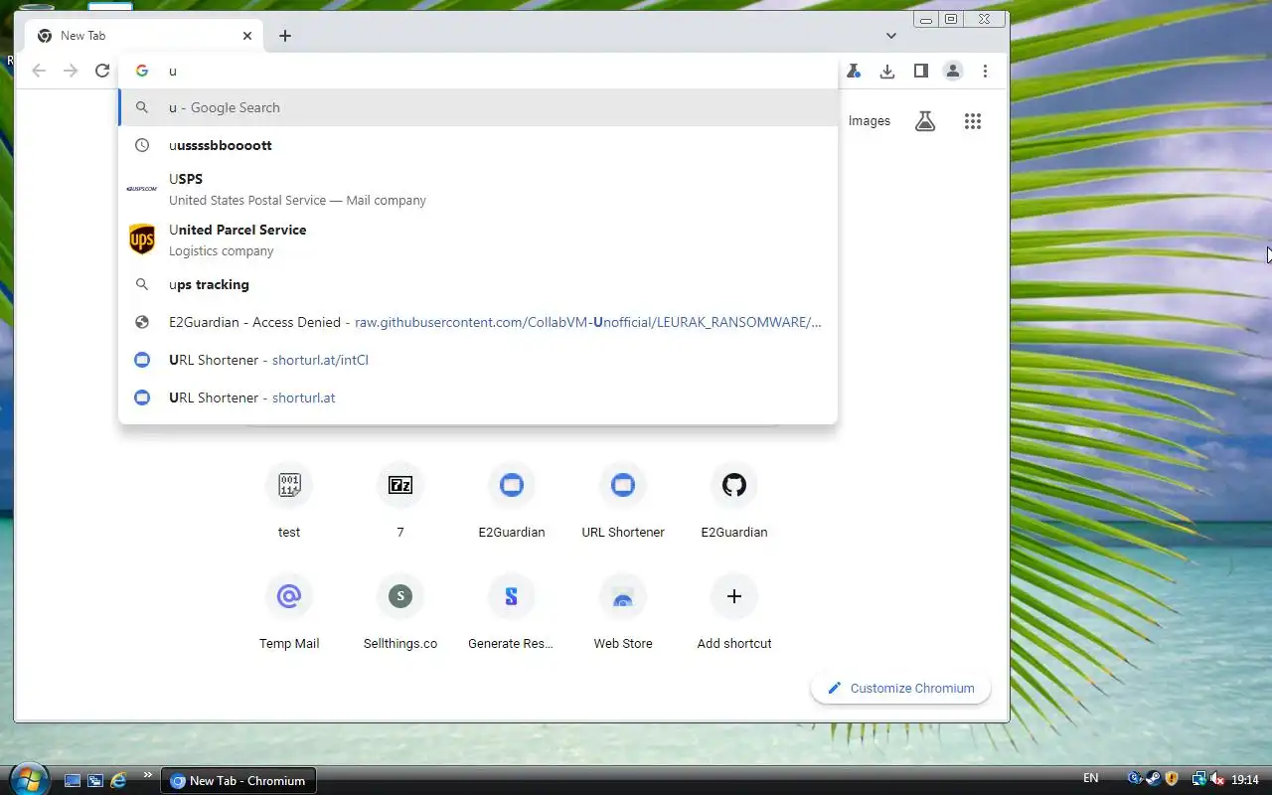Reload the current page
Image resolution: width=1272 pixels, height=795 pixels.
102,71
